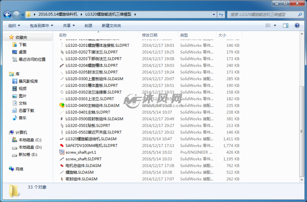Select file LG320-0202下接法兰.SLDPRT

click(92, 52)
